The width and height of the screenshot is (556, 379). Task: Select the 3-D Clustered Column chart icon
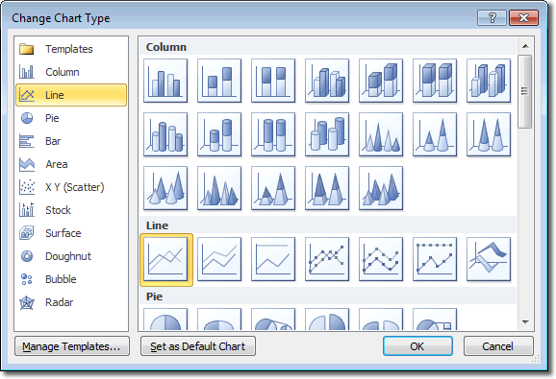coord(327,81)
